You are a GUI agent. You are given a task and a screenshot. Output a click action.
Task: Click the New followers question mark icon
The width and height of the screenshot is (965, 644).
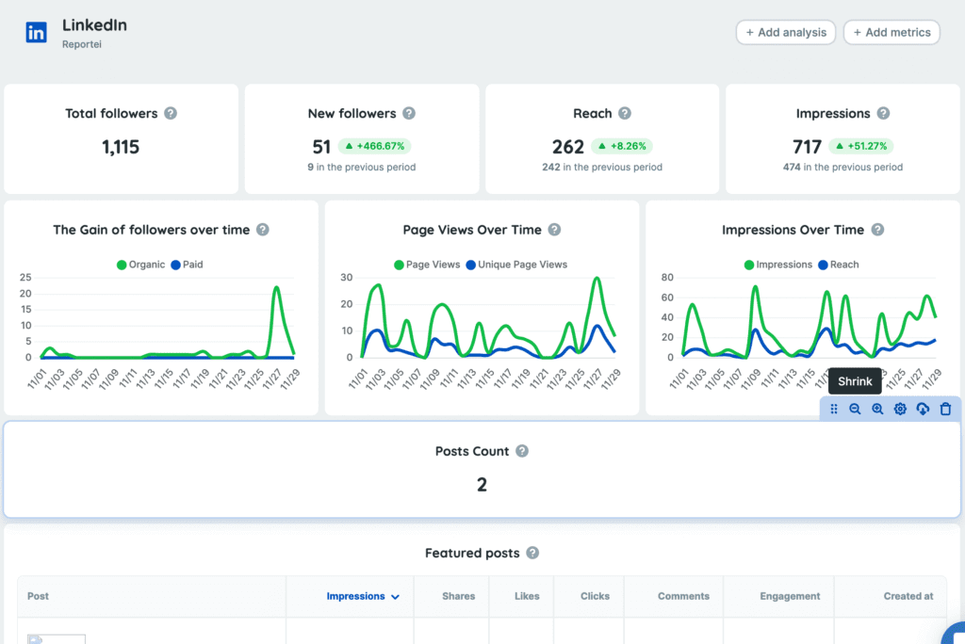[x=408, y=113]
